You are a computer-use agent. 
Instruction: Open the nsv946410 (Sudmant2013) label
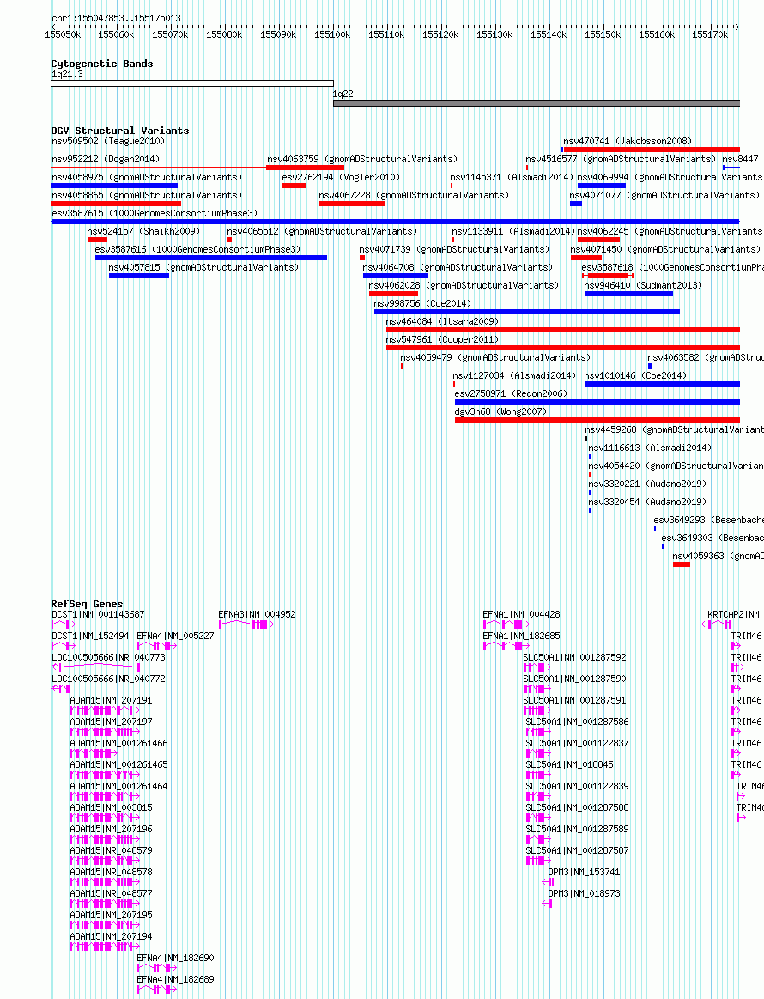643,285
